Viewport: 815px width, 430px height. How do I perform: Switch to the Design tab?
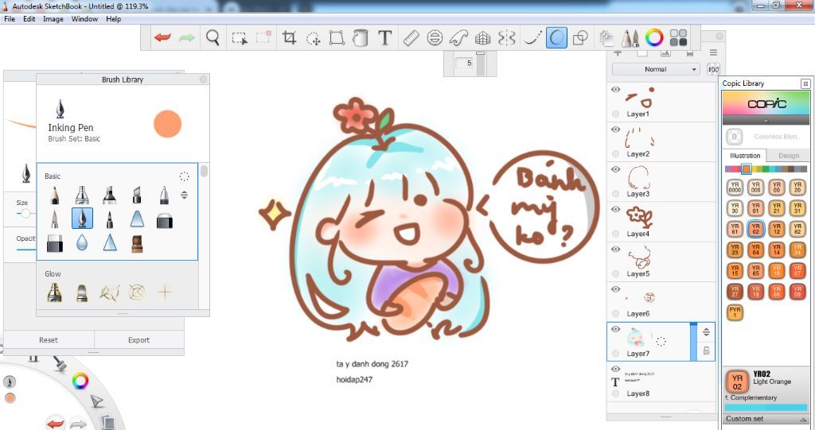click(x=789, y=155)
